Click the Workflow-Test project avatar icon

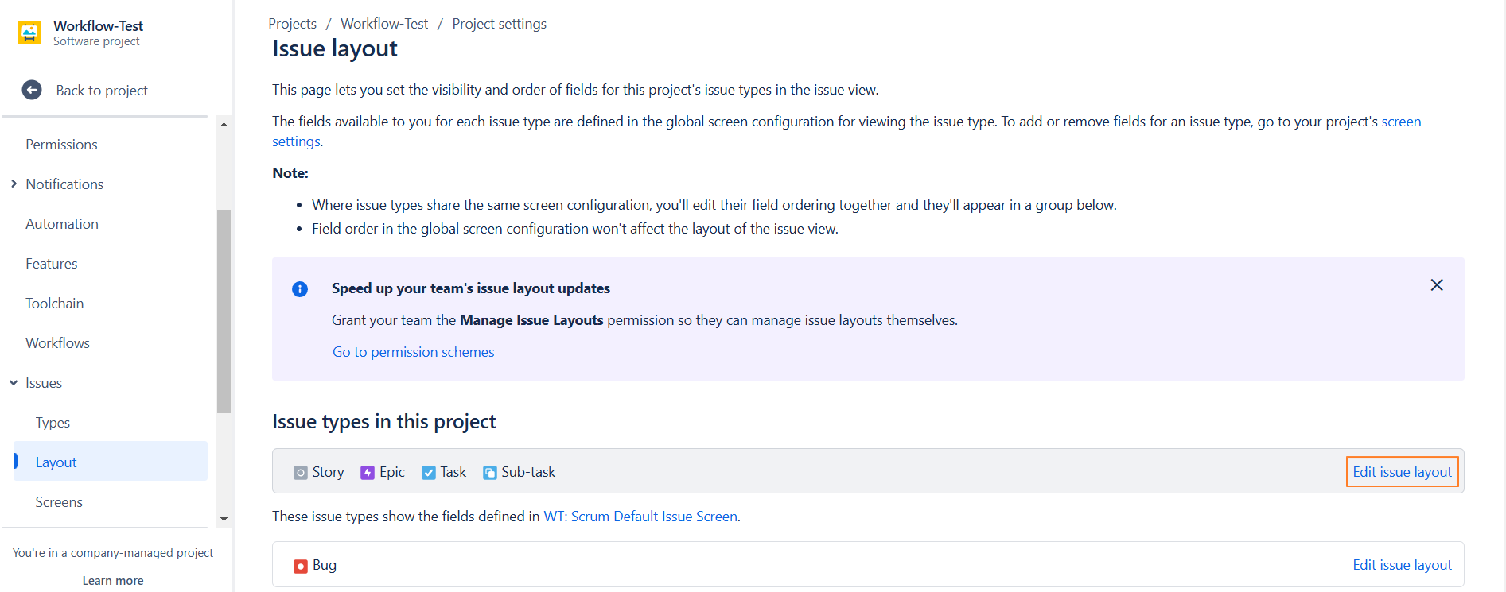[x=29, y=33]
